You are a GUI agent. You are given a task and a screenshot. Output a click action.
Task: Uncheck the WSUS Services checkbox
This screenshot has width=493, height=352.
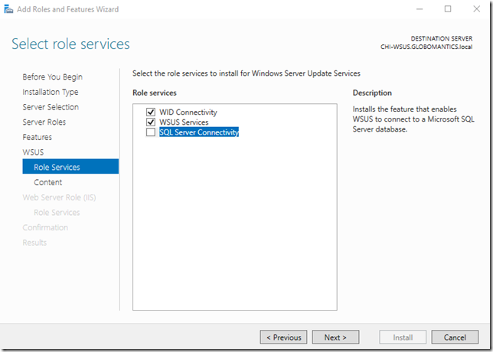[x=151, y=122]
